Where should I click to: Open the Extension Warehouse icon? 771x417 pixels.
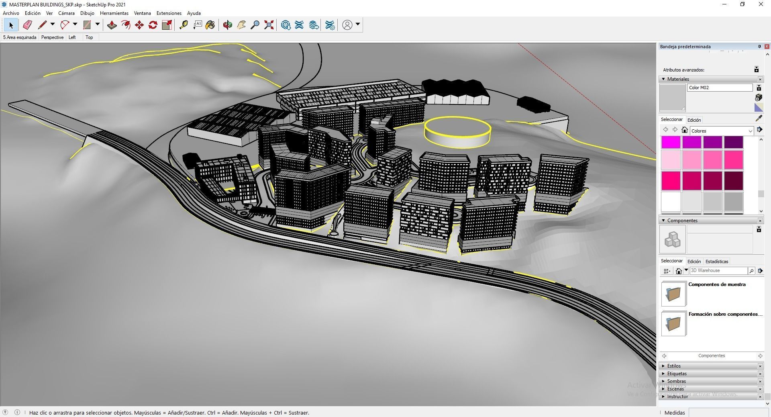click(x=299, y=25)
